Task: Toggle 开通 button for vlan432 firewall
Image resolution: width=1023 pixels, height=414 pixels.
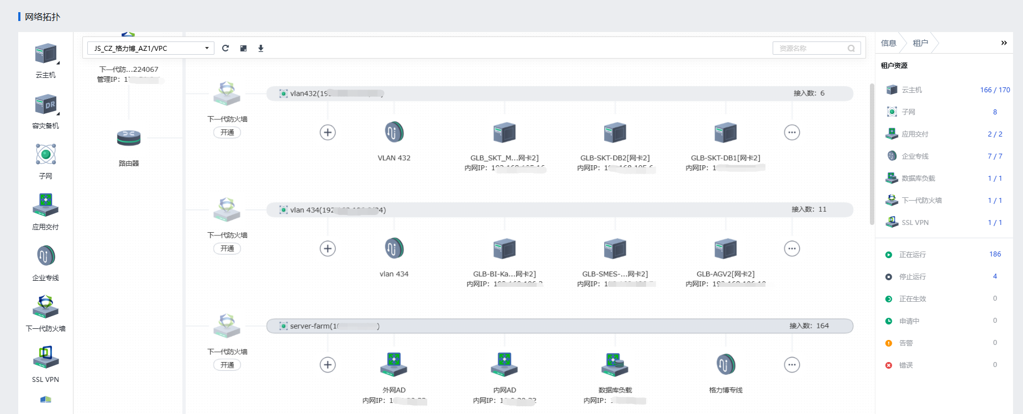Action: click(x=227, y=133)
